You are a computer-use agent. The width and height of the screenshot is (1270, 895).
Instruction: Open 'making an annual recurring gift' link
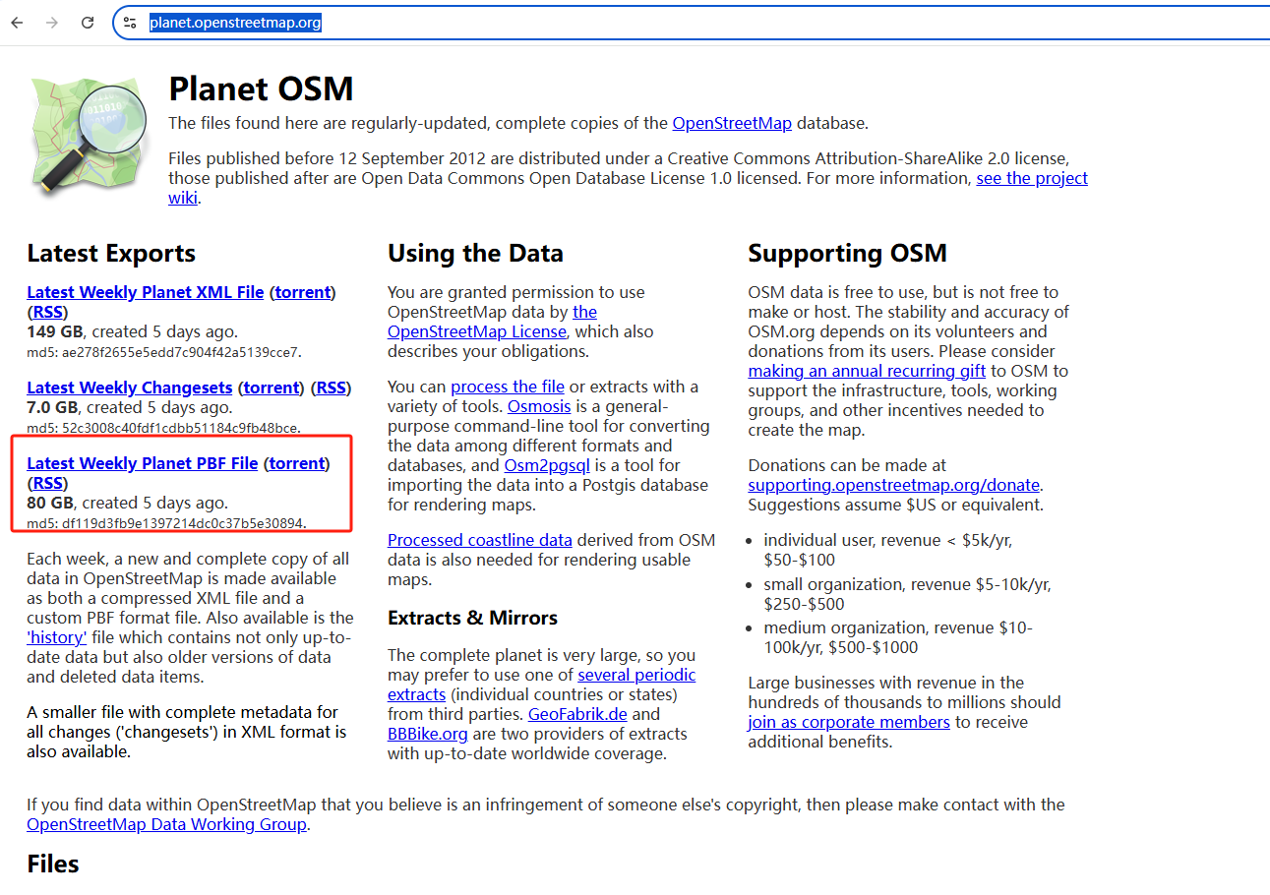867,371
